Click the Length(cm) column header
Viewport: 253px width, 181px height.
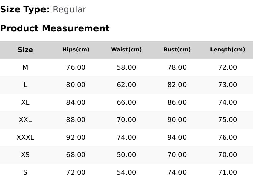tap(227, 49)
